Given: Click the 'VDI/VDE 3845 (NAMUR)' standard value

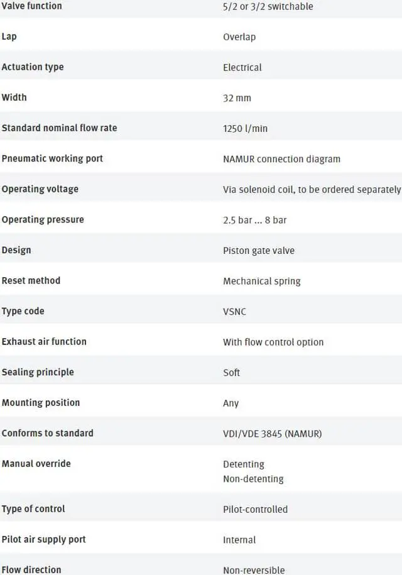Looking at the screenshot, I should click(272, 434).
